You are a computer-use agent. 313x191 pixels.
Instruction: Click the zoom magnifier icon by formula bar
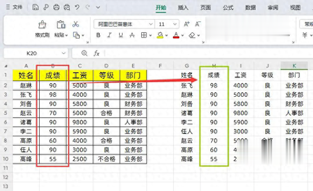click(x=85, y=53)
